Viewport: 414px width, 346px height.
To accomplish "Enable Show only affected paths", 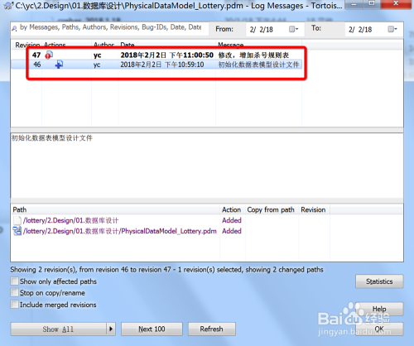I will tap(14, 281).
